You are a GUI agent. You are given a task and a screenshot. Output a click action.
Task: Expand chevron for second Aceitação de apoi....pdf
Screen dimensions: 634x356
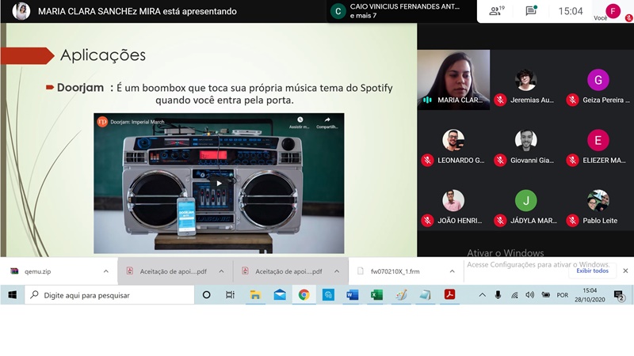pos(337,271)
